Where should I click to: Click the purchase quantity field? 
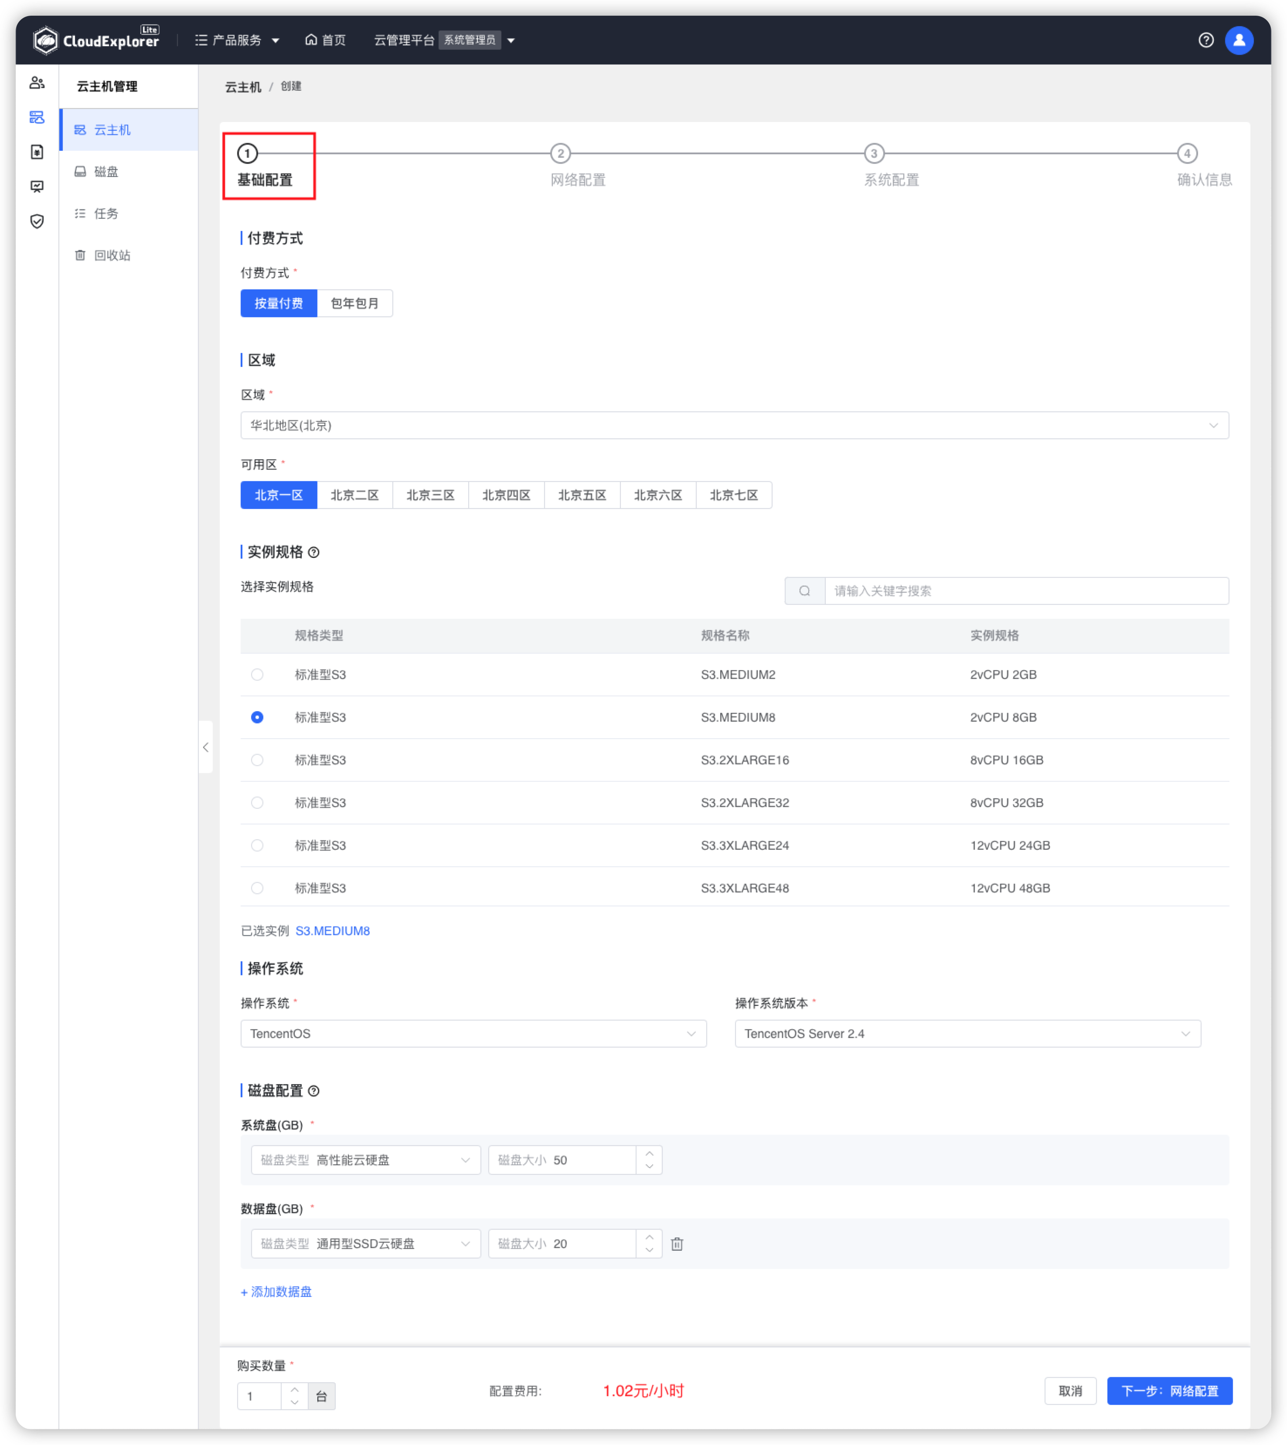point(259,1396)
